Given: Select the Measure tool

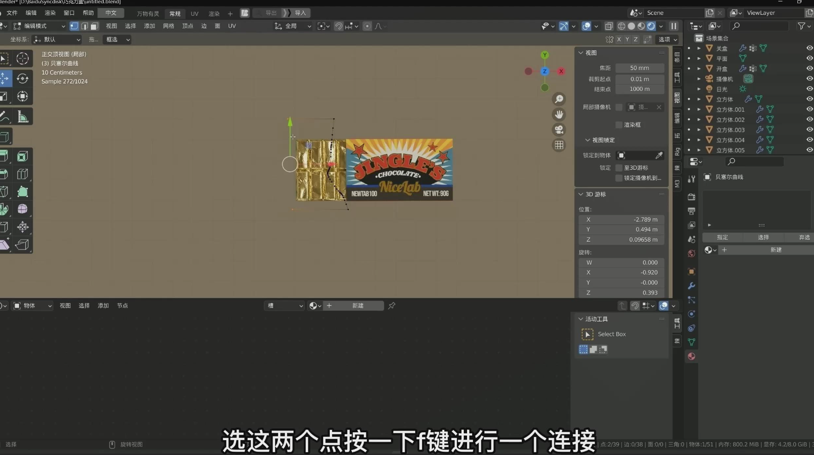Looking at the screenshot, I should point(22,116).
